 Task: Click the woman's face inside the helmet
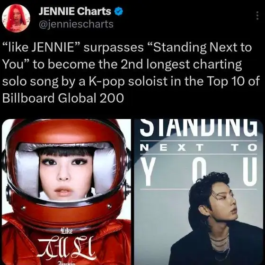66,175
